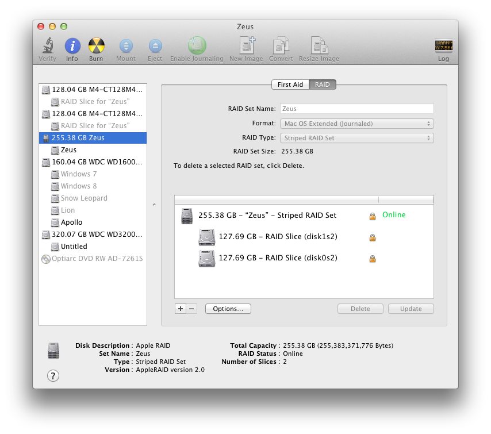Select the Apollo volume
The width and height of the screenshot is (491, 434).
coord(93,222)
